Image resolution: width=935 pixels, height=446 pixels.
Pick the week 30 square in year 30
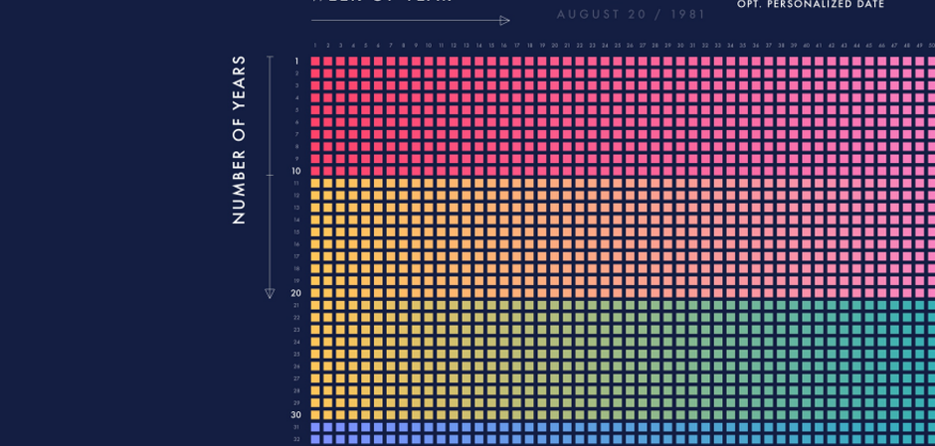tap(680, 415)
